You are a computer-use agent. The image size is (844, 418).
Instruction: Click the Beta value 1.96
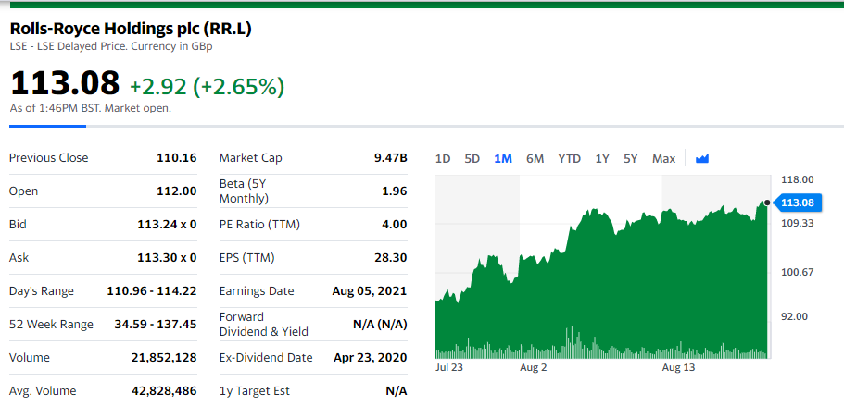tap(395, 191)
